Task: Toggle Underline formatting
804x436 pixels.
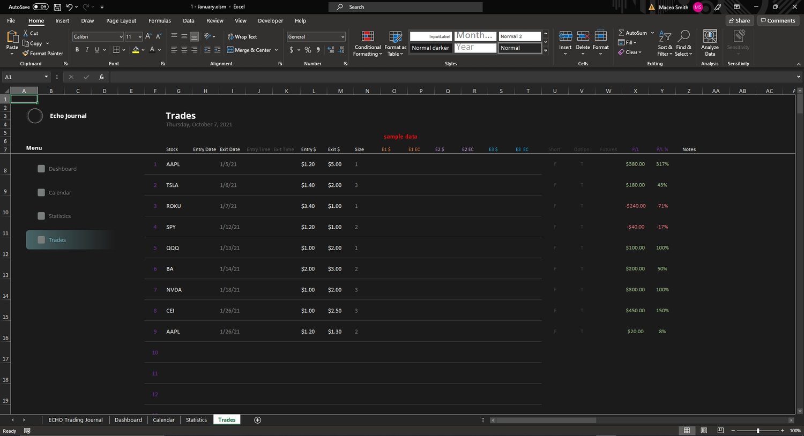Action: click(97, 50)
